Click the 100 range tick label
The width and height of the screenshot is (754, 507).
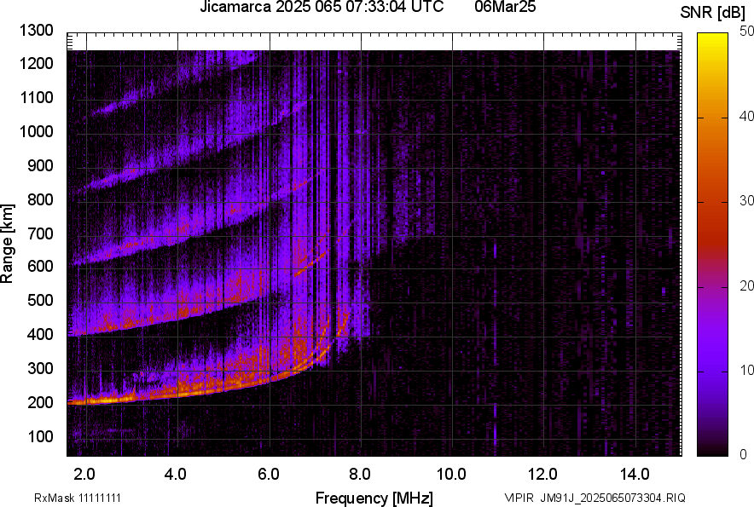[x=43, y=436]
